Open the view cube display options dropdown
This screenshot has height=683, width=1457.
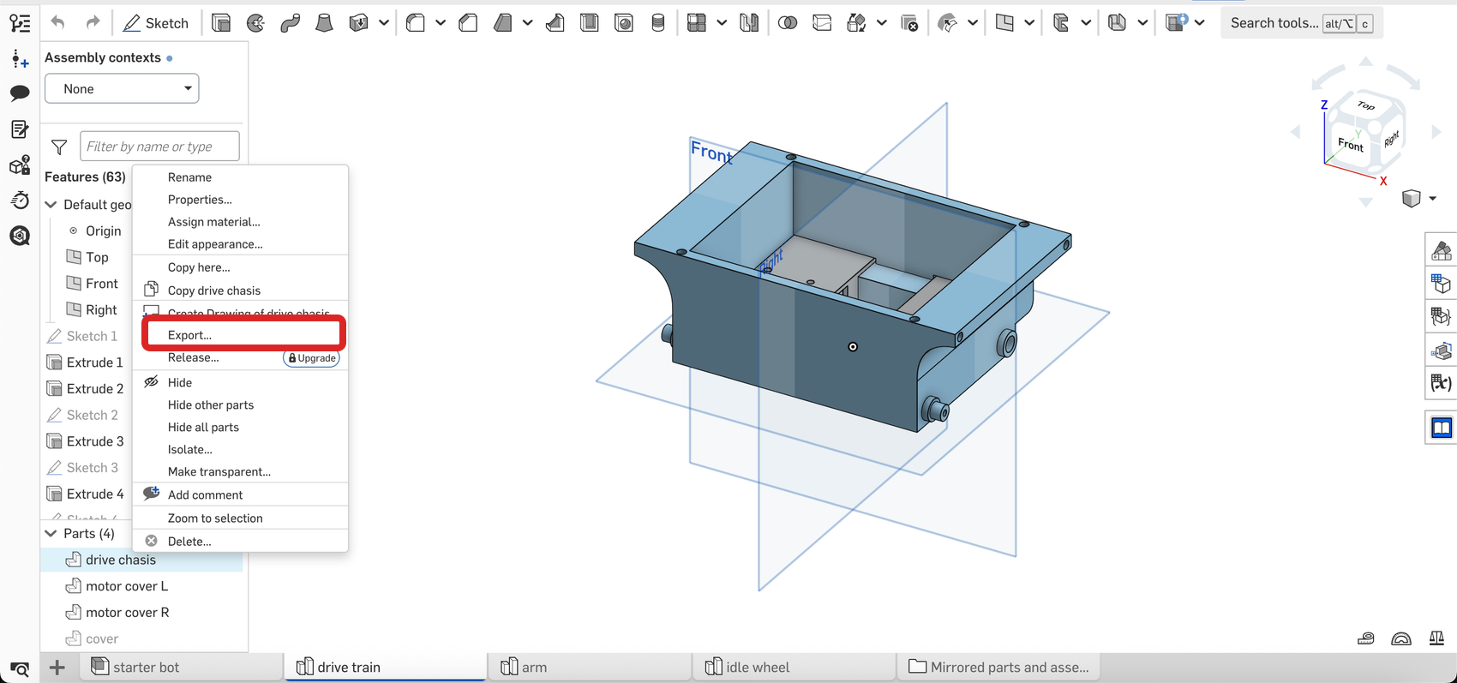coord(1432,199)
